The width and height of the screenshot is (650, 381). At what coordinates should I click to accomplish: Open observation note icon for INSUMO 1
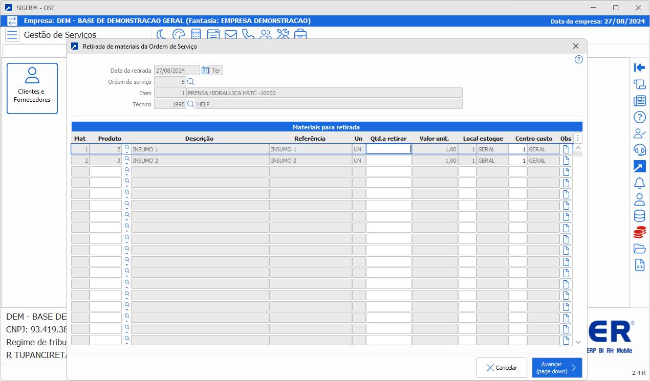tap(566, 149)
